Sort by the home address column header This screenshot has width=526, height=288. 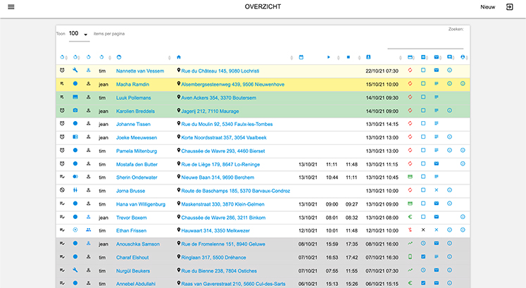click(x=179, y=57)
